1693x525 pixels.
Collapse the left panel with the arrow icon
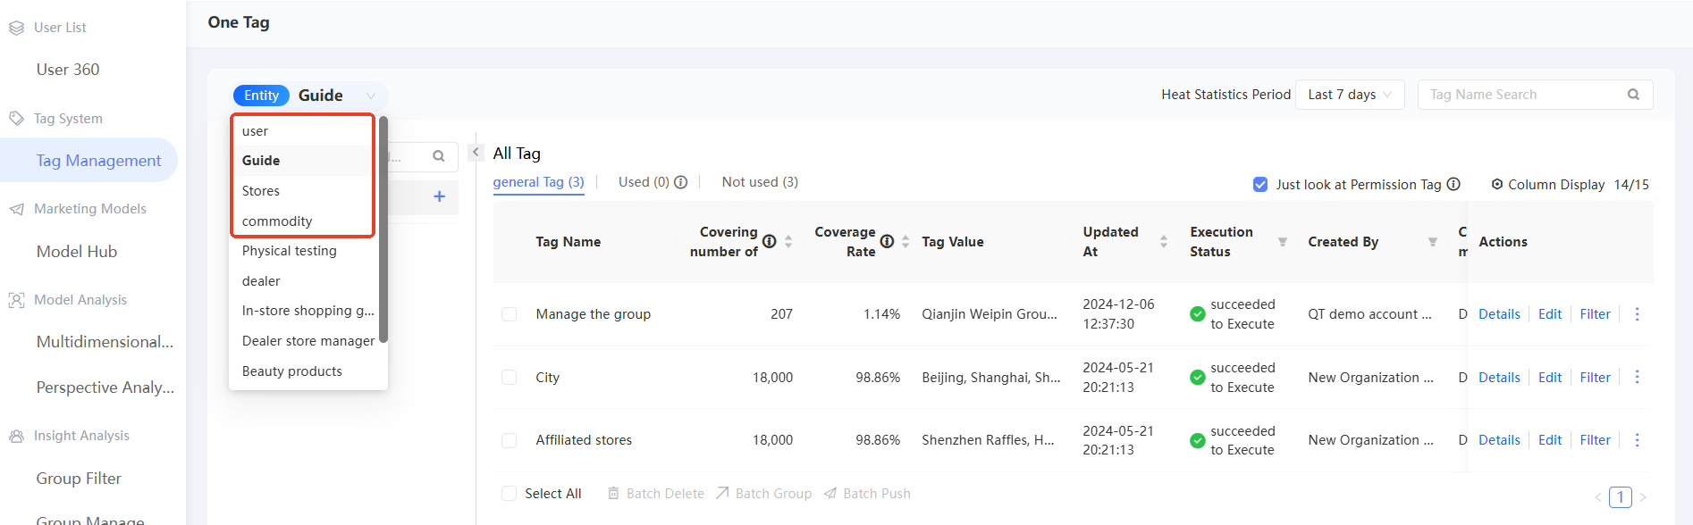tap(476, 153)
